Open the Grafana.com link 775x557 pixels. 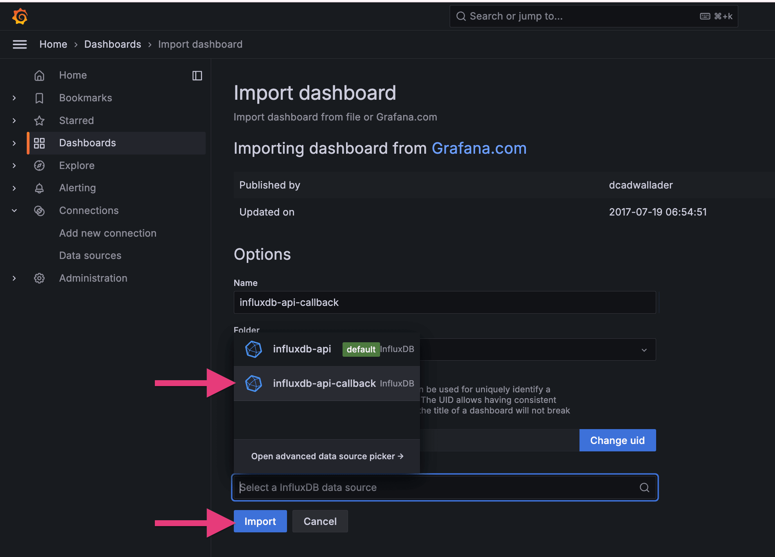pos(479,149)
